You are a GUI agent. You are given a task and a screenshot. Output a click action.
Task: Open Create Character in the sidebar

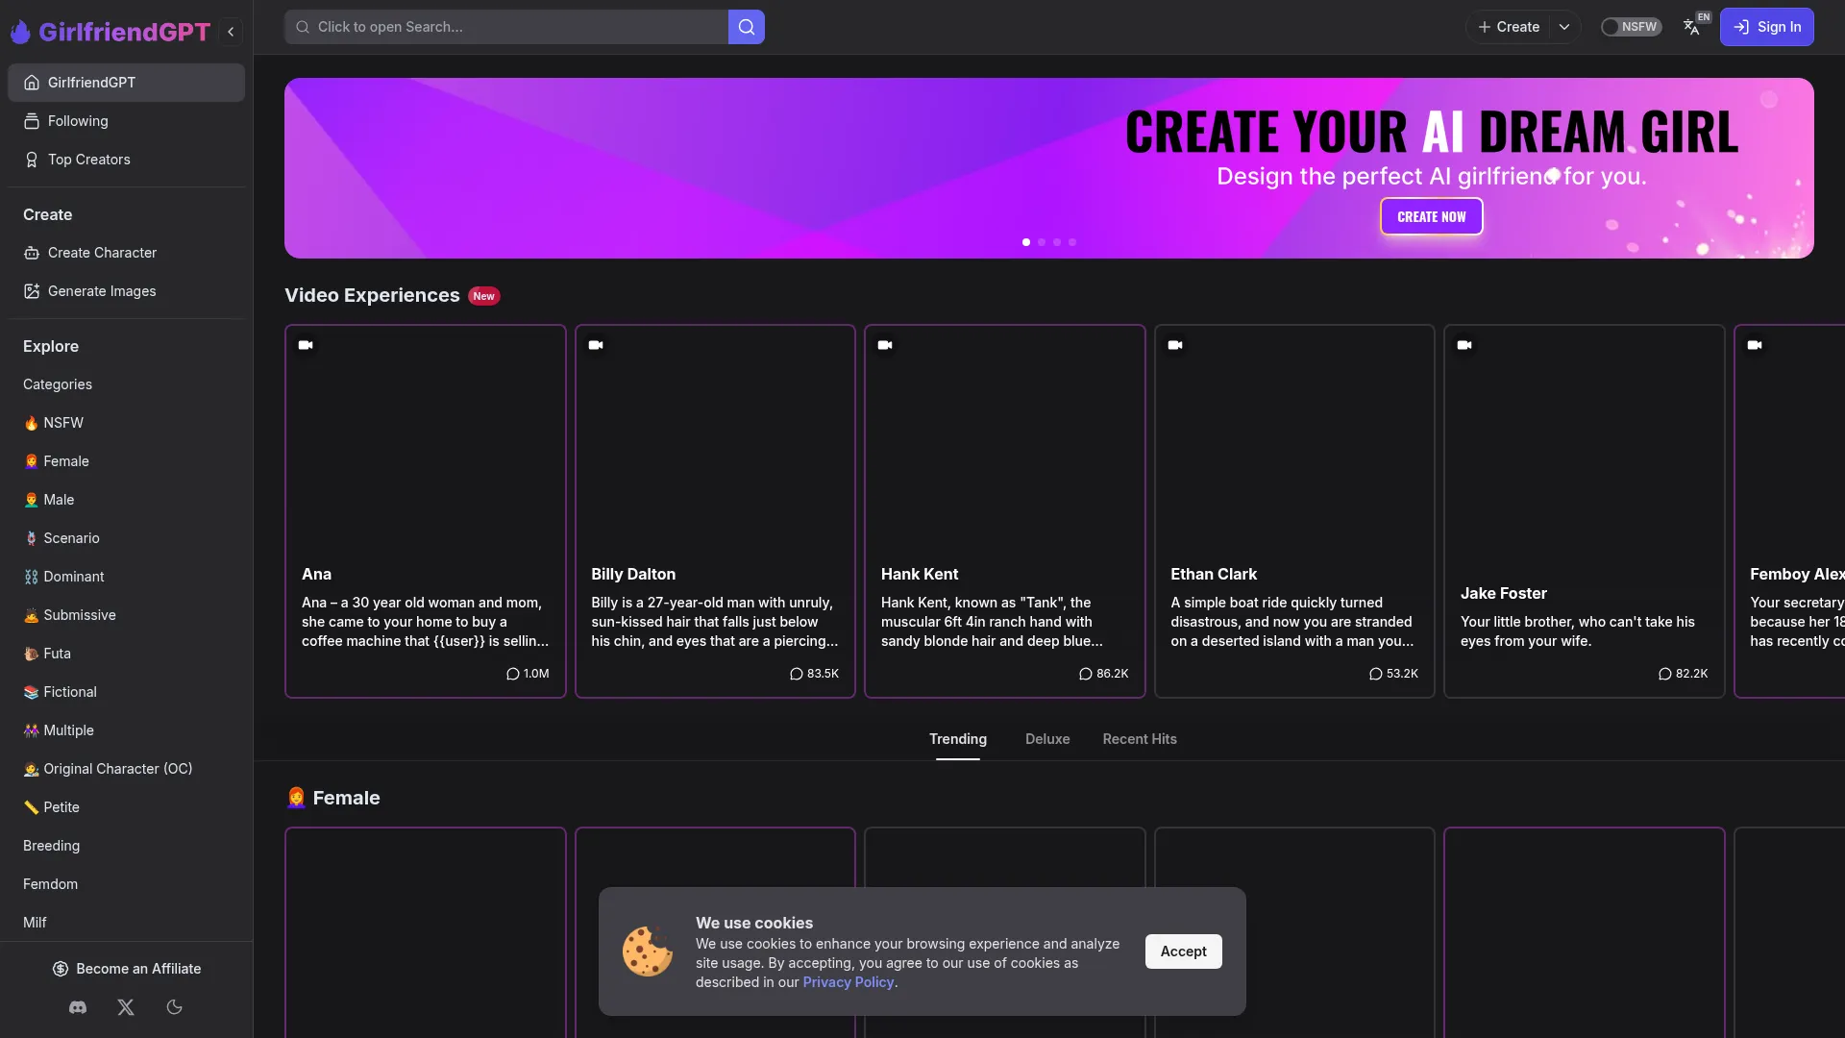(126, 253)
